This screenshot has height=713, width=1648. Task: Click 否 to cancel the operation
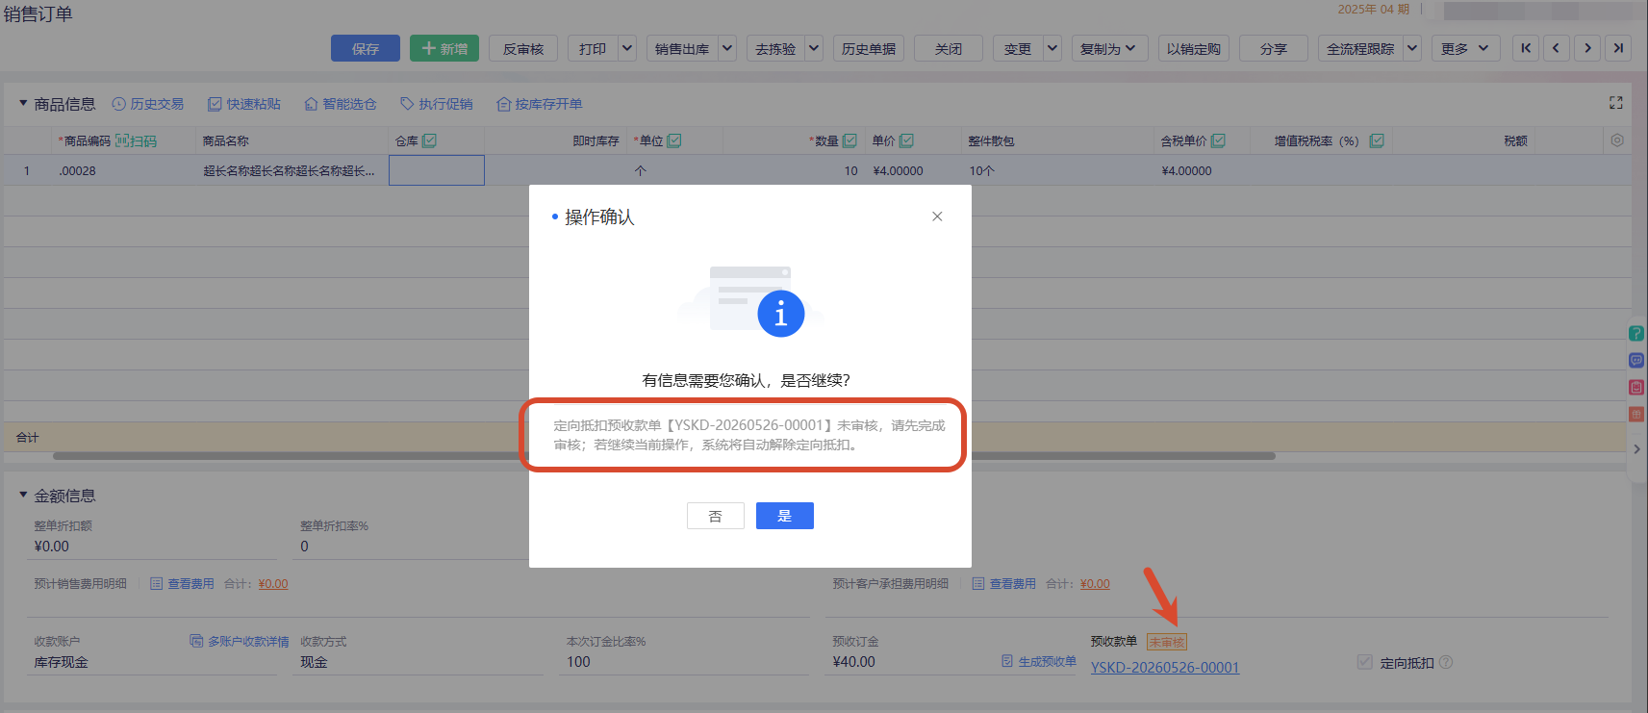[x=716, y=516]
